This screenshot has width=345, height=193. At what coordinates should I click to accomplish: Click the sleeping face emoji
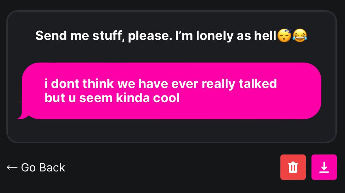coord(284,36)
